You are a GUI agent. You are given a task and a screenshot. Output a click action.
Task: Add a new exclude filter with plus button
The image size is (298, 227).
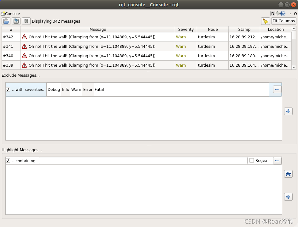click(x=288, y=111)
